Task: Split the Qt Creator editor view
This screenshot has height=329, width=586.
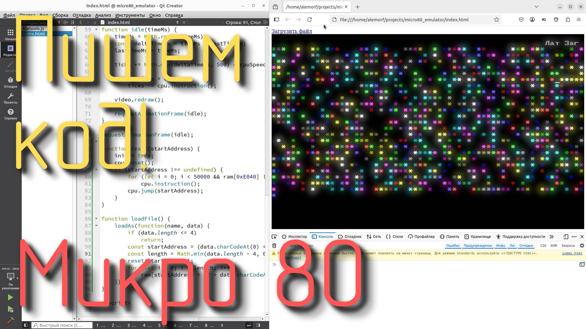Action: pos(266,22)
